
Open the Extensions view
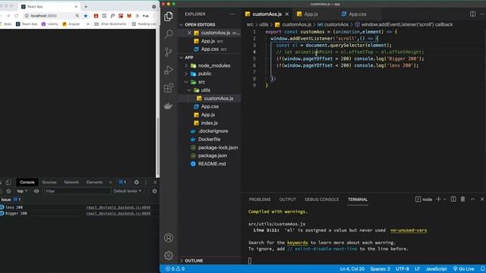[169, 88]
